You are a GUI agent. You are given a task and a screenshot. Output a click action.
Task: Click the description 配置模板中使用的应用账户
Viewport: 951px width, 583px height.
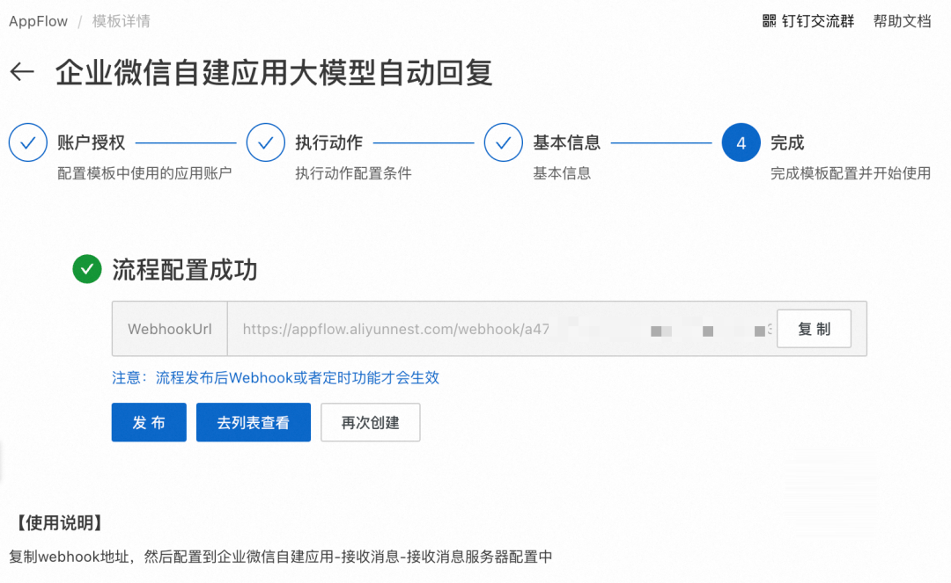(144, 173)
